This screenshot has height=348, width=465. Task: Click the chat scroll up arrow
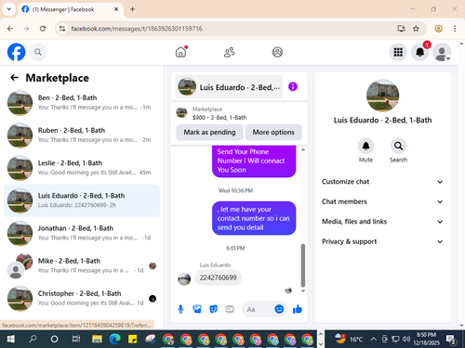(303, 149)
